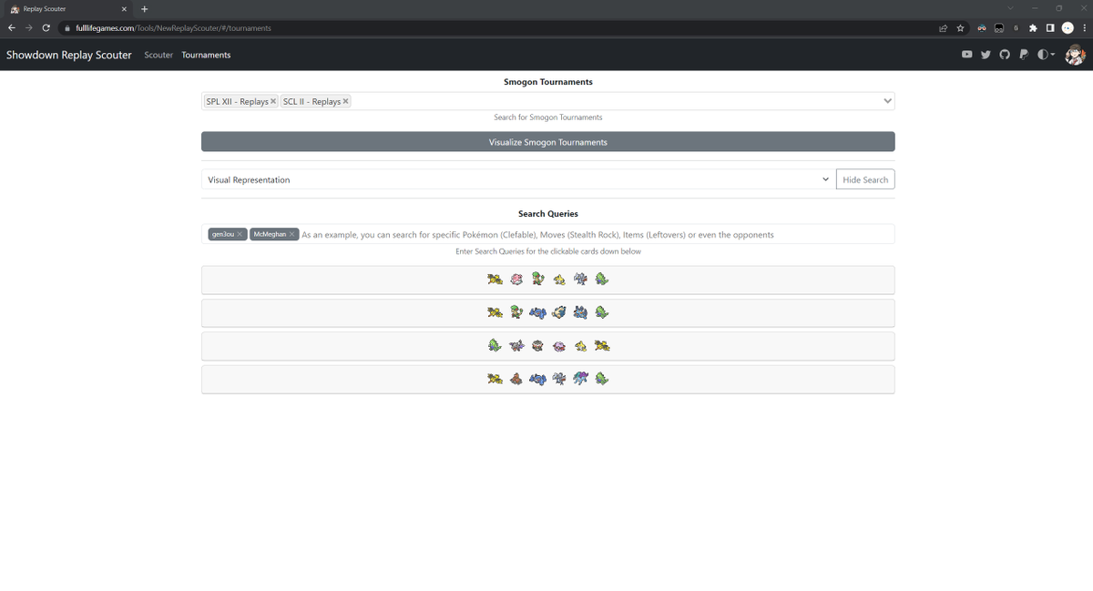The height and width of the screenshot is (591, 1093).
Task: Open the Scouter page from the navbar
Action: tap(158, 55)
